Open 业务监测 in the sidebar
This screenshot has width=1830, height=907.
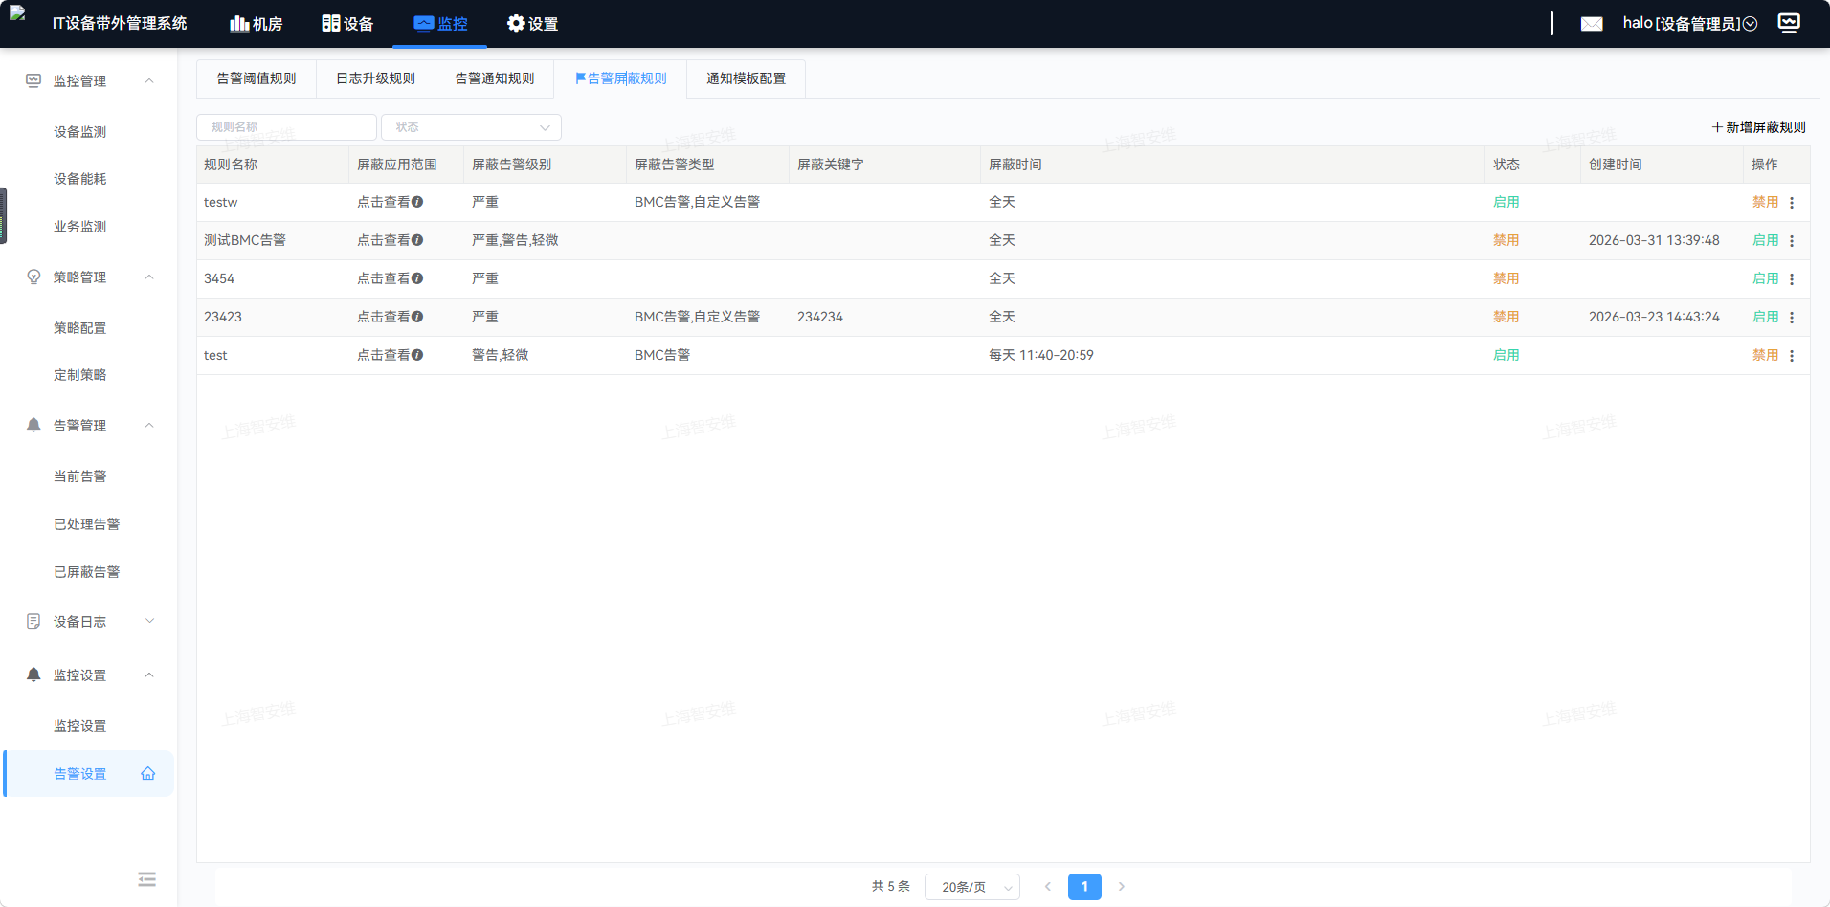point(80,227)
